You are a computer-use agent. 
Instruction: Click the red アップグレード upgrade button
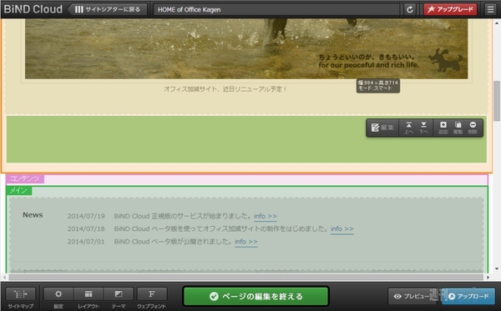point(450,9)
